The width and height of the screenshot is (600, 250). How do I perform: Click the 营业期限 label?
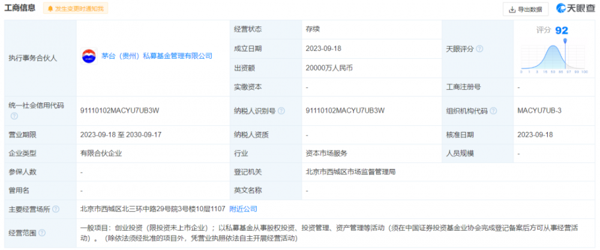click(x=22, y=134)
